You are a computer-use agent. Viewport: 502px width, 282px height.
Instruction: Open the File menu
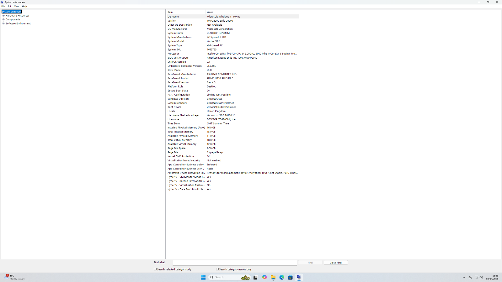click(x=3, y=6)
